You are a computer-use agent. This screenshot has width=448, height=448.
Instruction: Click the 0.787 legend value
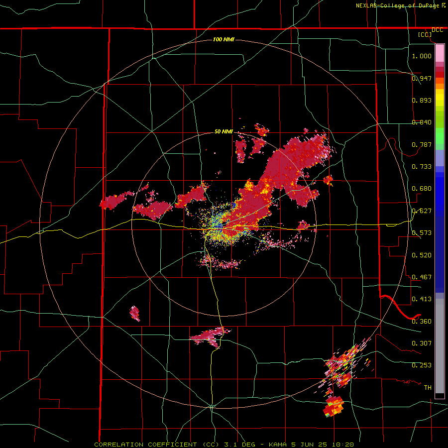[422, 144]
